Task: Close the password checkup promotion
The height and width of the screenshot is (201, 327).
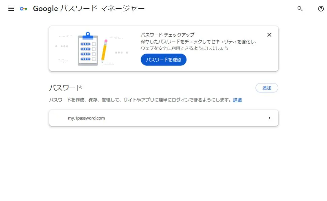Action: [x=269, y=35]
